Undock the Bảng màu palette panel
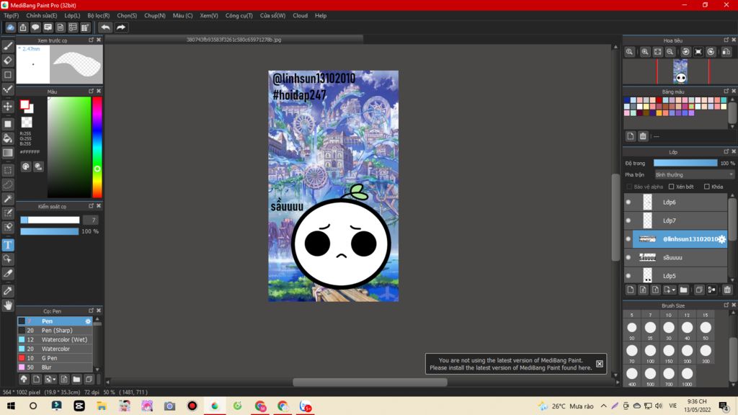The width and height of the screenshot is (738, 415). 726,91
